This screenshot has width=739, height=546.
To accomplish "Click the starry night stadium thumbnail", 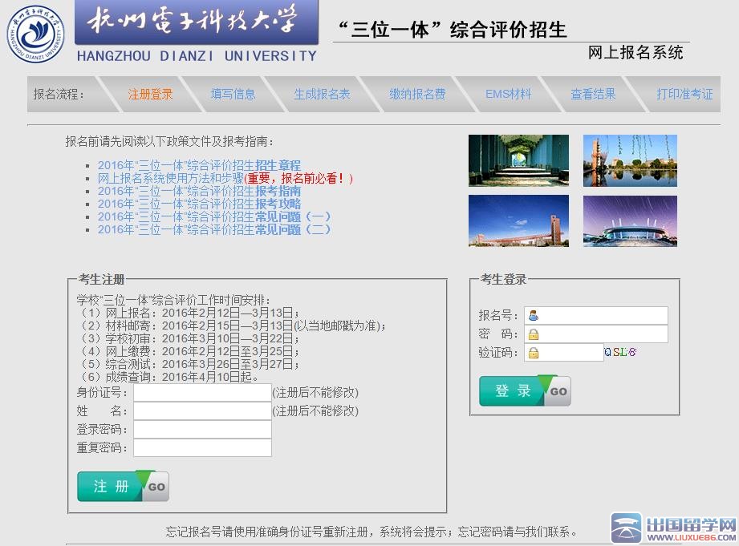I will [x=630, y=221].
